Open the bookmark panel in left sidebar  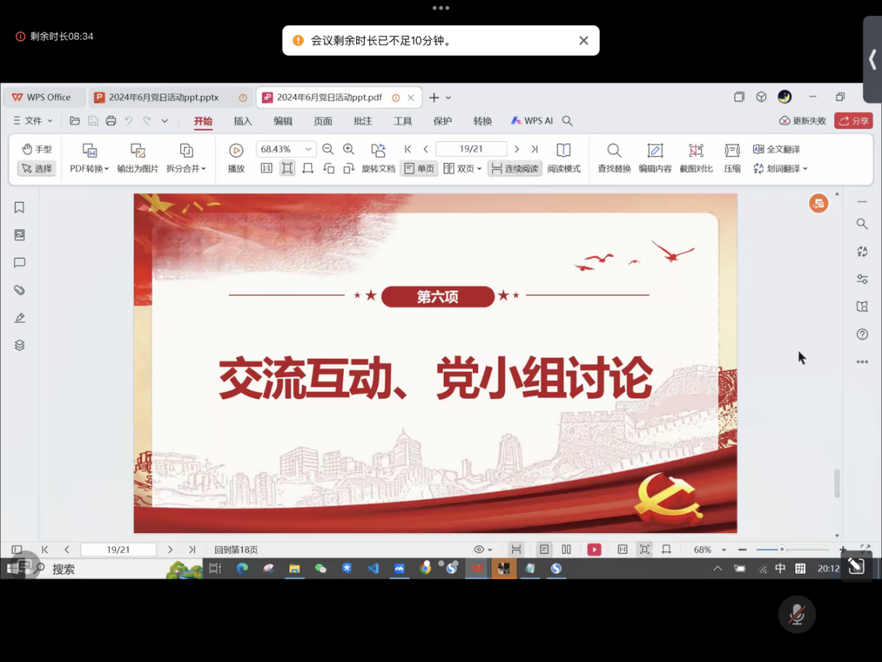point(20,207)
